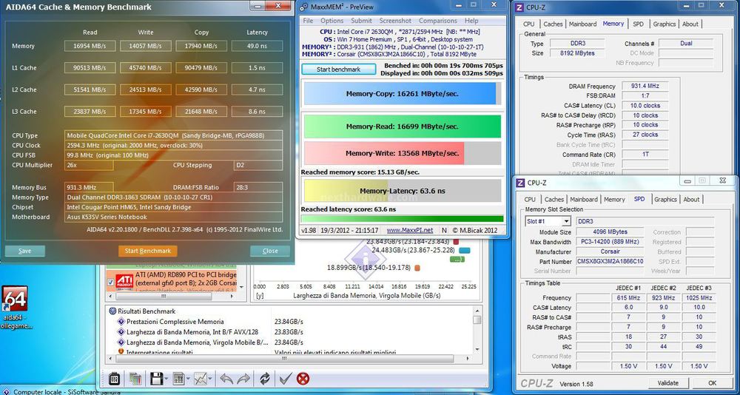Switch to the Memory tab in lower CPU-Z
The height and width of the screenshot is (395, 740).
click(614, 200)
